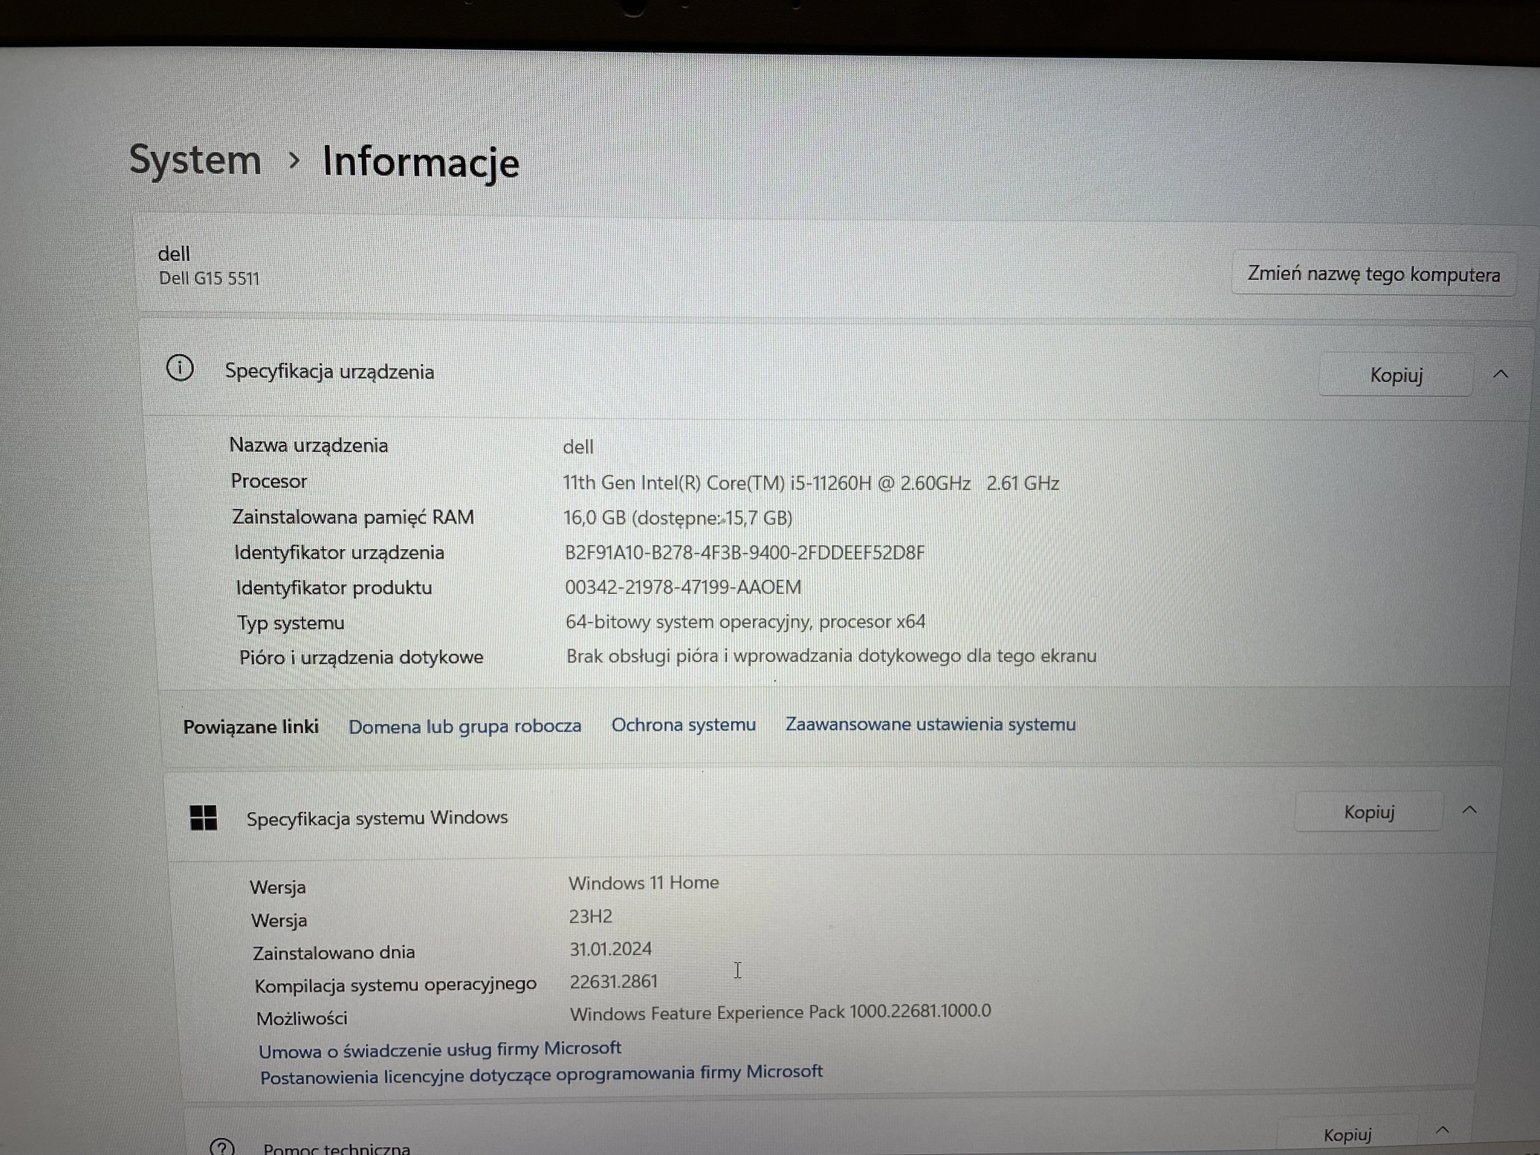1540x1155 pixels.
Task: Click the Windows logo icon beside Specyfikacja systemu Windows
Action: click(x=203, y=817)
